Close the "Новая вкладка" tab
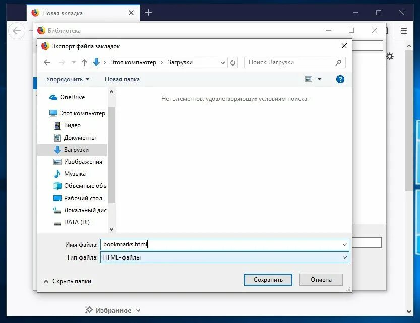The height and width of the screenshot is (323, 420). pos(131,13)
